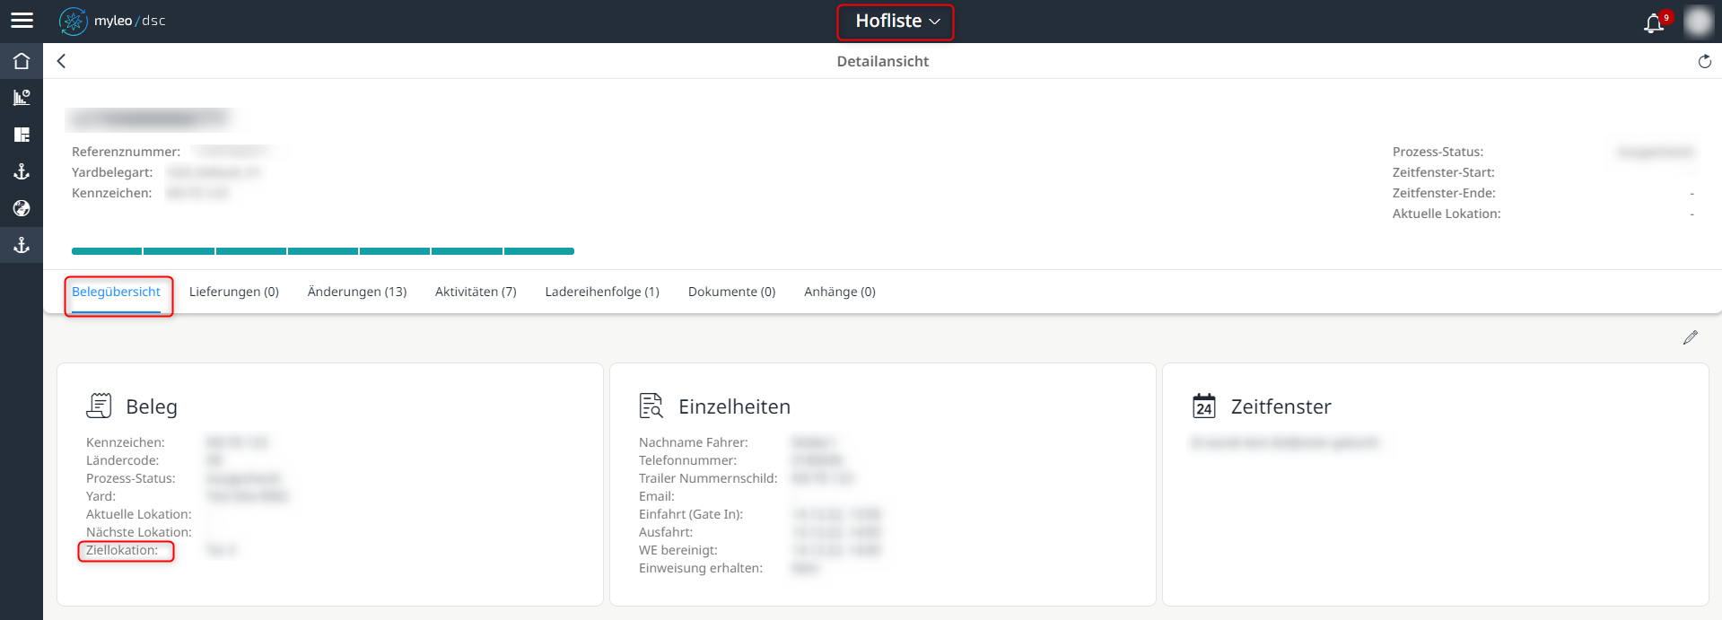Click the Yardbelegart label
The height and width of the screenshot is (620, 1722).
[112, 172]
